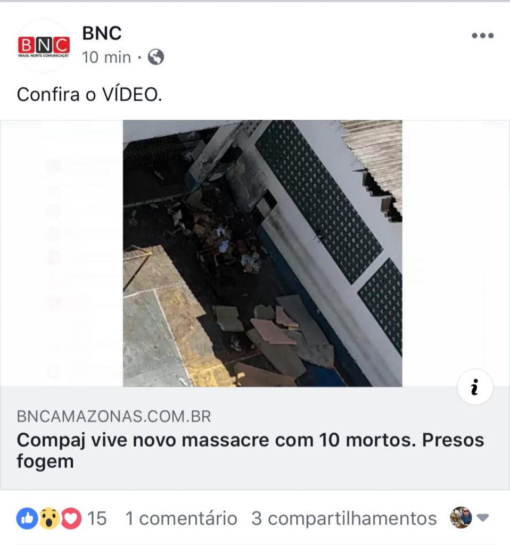Tap the circular info button on link preview

point(474,387)
